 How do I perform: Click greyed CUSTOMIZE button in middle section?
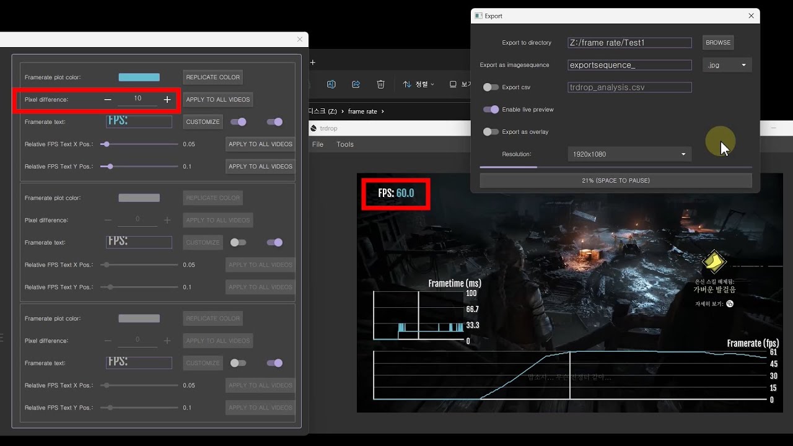203,243
